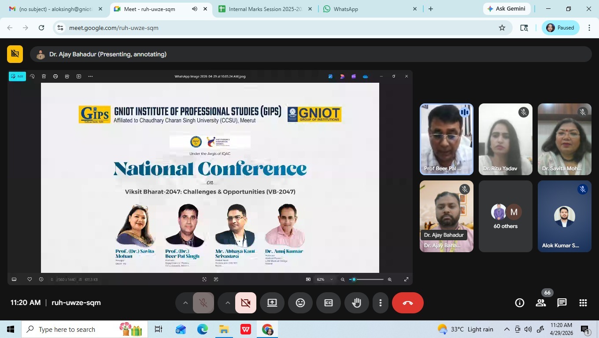Viewport: 599px width, 338px height.
Task: Open a new browser tab
Action: tap(431, 9)
